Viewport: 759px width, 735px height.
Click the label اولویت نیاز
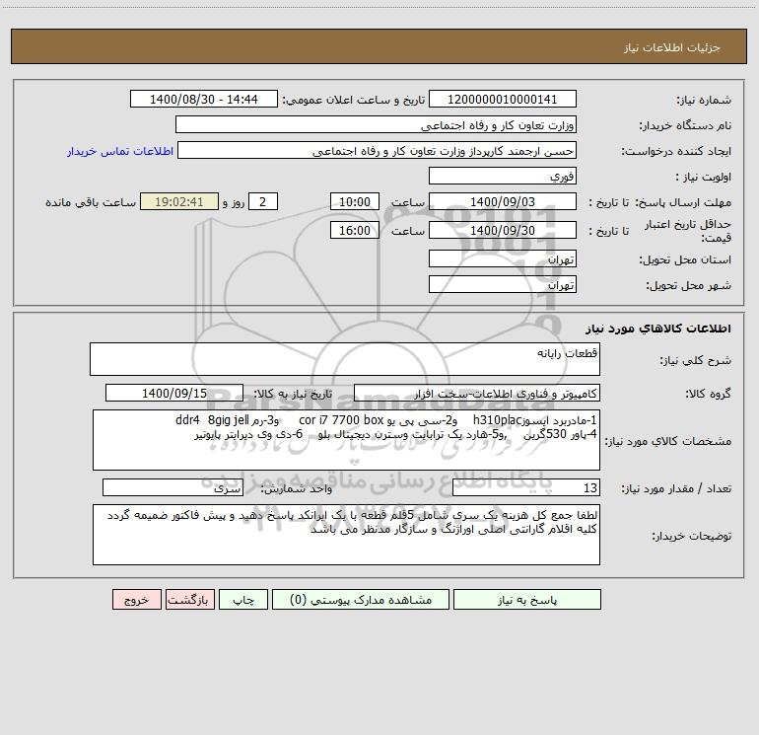click(x=704, y=178)
